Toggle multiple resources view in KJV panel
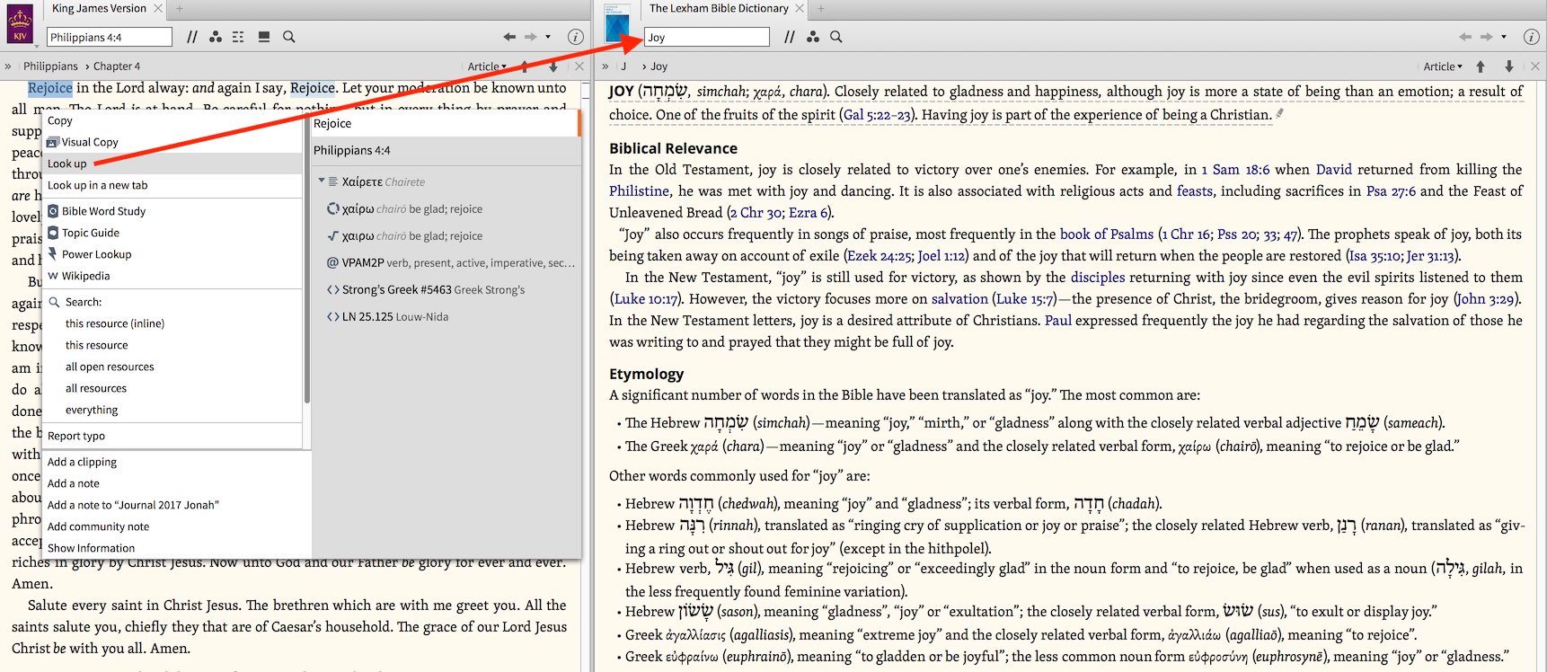The width and height of the screenshot is (1547, 672). (x=238, y=37)
